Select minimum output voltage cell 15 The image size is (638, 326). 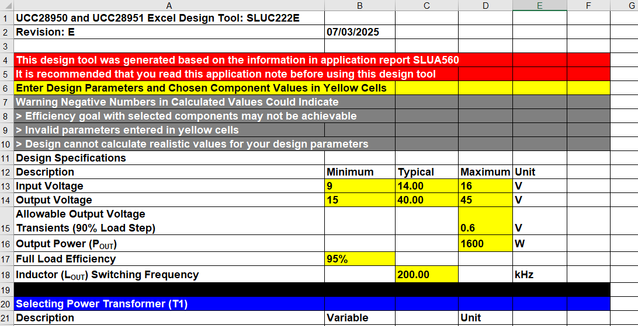pos(360,200)
